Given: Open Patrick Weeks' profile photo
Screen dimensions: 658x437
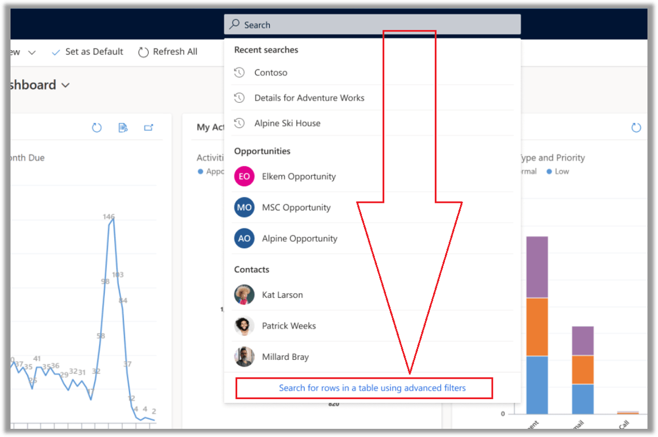Looking at the screenshot, I should (x=244, y=326).
